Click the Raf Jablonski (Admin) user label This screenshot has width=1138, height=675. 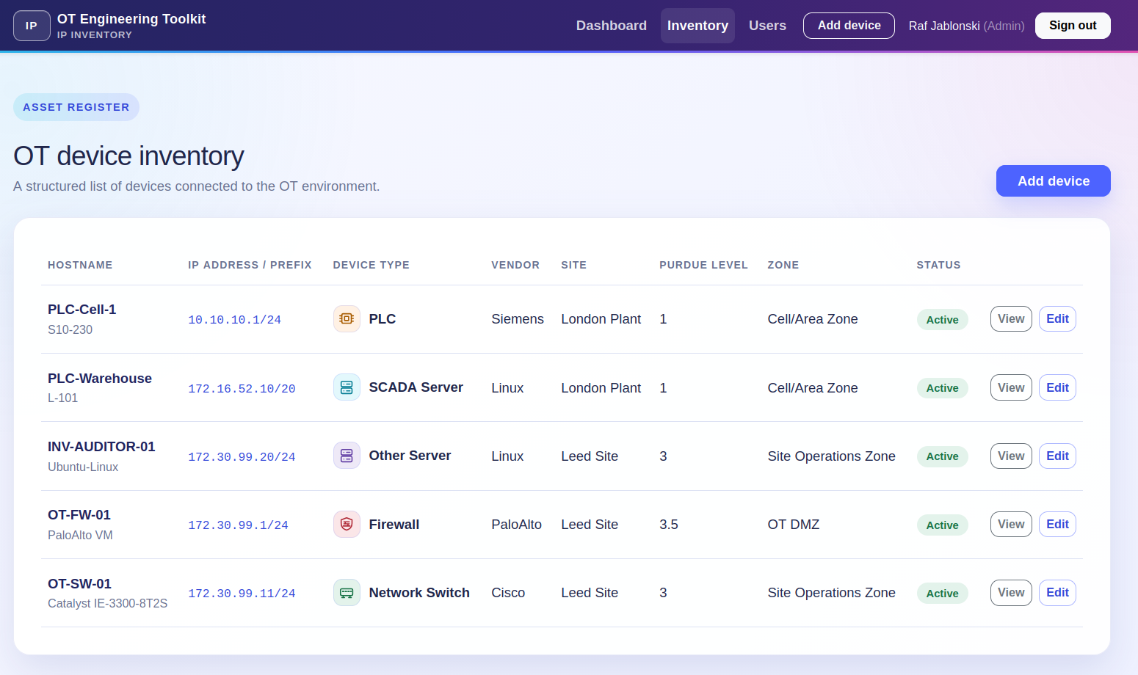pos(966,26)
